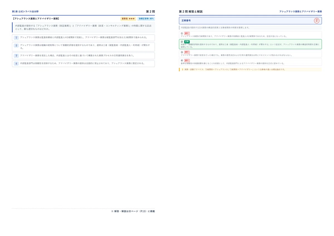Click the yellow exam advice tip bar
Image resolution: width=334 pixels, height=236 pixels.
pos(250,70)
